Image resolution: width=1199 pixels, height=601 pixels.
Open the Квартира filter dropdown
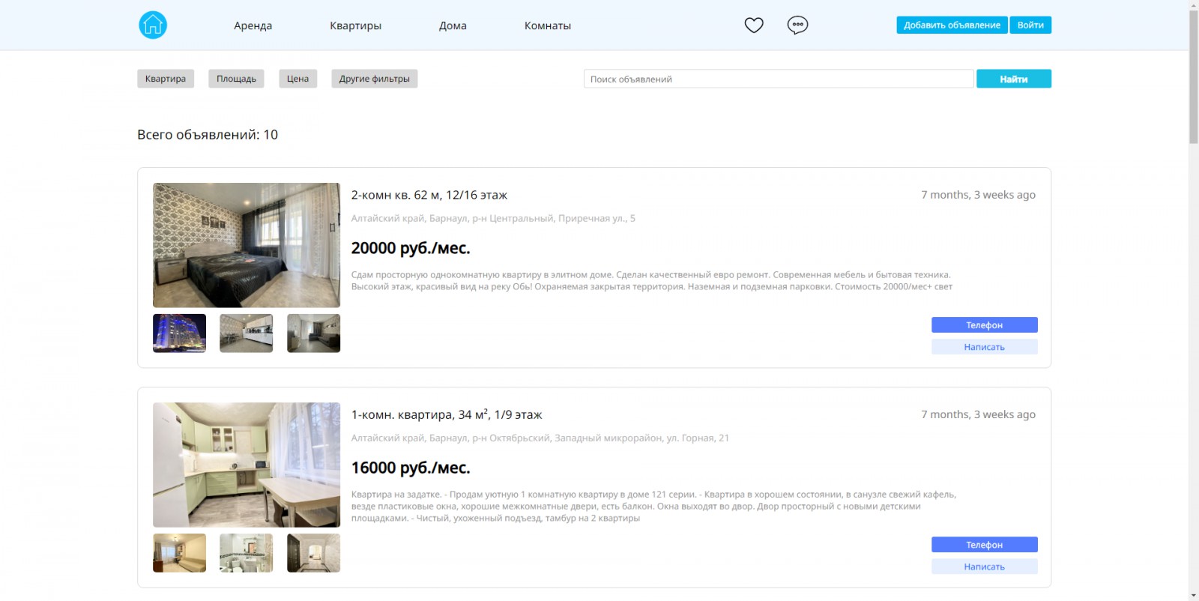click(x=166, y=79)
